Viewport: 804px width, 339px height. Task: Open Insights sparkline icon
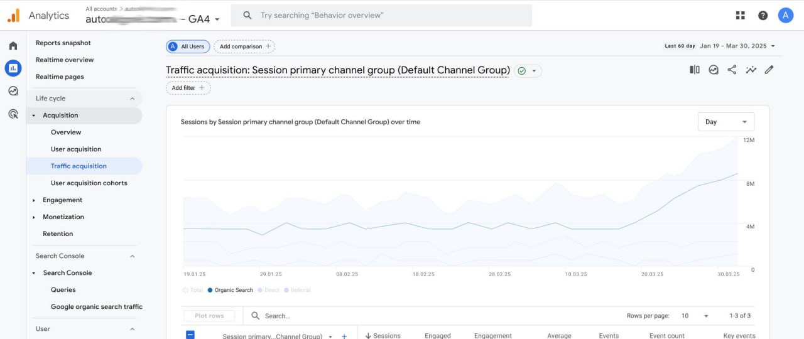click(x=751, y=70)
